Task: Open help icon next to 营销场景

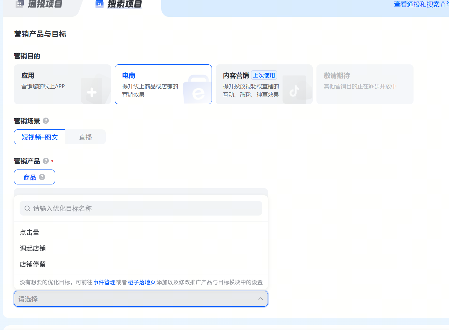Action: click(x=46, y=121)
